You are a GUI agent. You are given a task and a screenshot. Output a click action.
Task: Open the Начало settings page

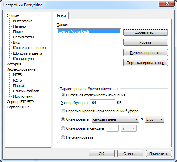pyautogui.click(x=20, y=26)
